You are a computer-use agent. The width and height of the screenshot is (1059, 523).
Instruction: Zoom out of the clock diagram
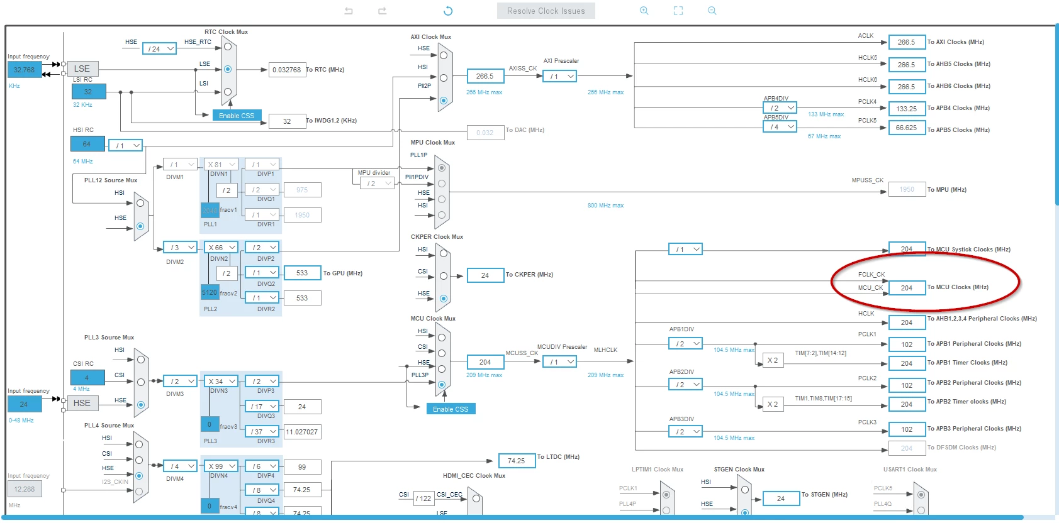(x=712, y=11)
